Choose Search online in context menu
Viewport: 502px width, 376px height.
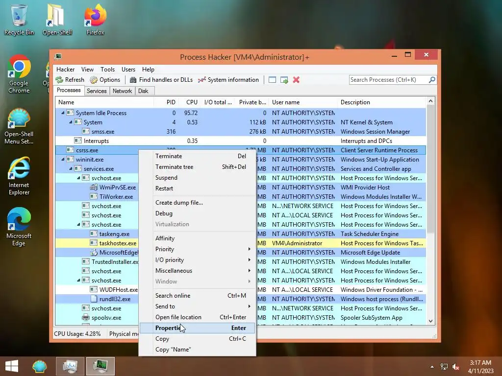point(197,296)
